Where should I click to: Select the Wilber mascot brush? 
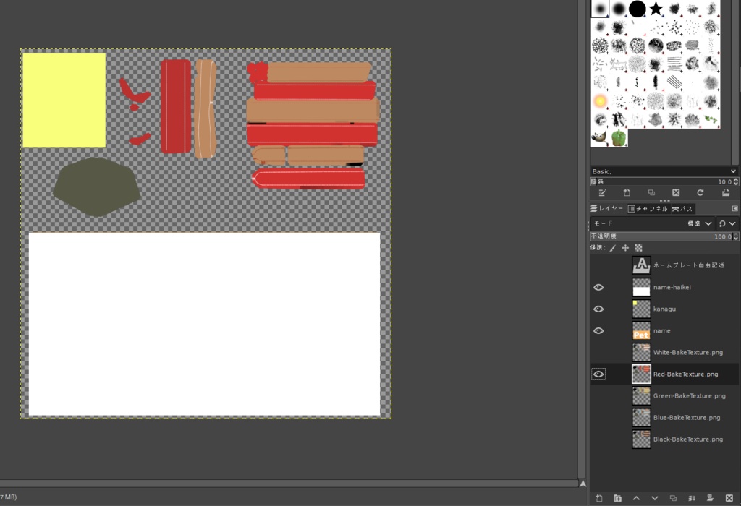click(x=600, y=138)
